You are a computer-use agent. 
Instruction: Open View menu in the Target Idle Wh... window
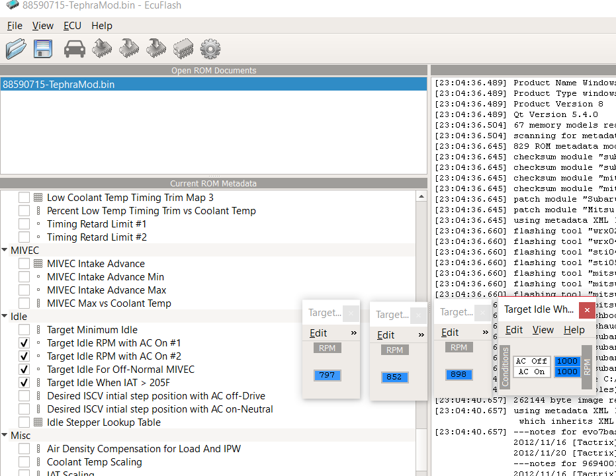pos(543,330)
